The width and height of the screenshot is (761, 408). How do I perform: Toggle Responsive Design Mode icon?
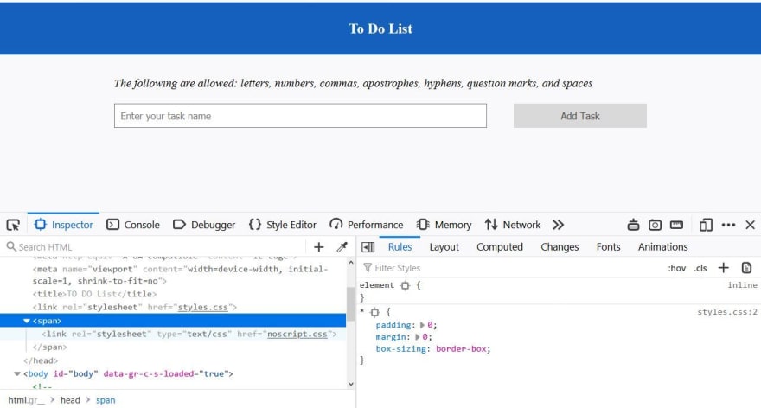point(707,225)
